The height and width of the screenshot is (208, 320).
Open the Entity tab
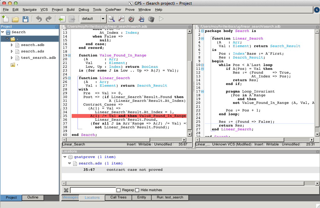point(142,198)
